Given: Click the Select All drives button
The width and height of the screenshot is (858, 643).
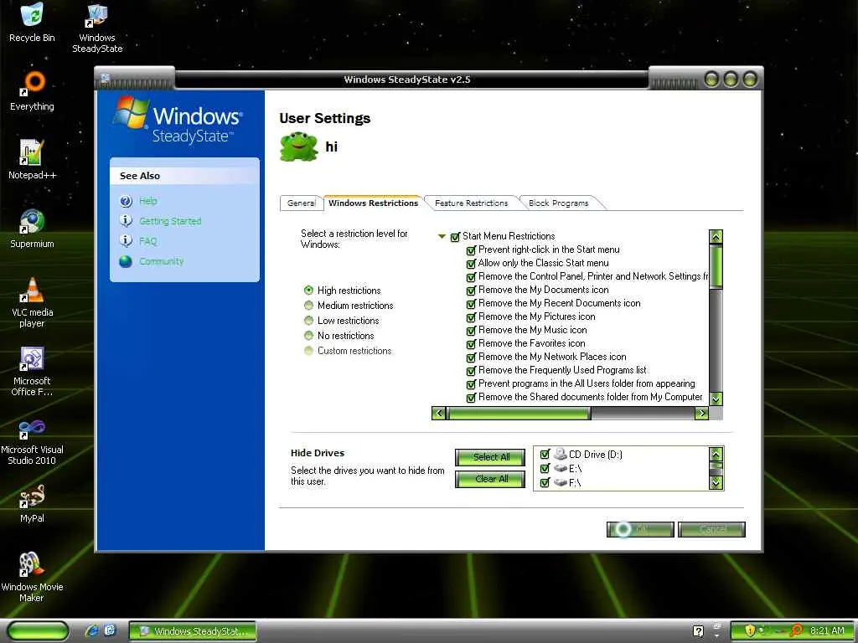Looking at the screenshot, I should (490, 457).
